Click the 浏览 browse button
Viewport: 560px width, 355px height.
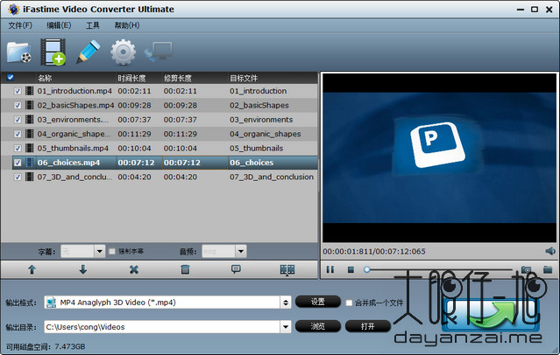(318, 326)
